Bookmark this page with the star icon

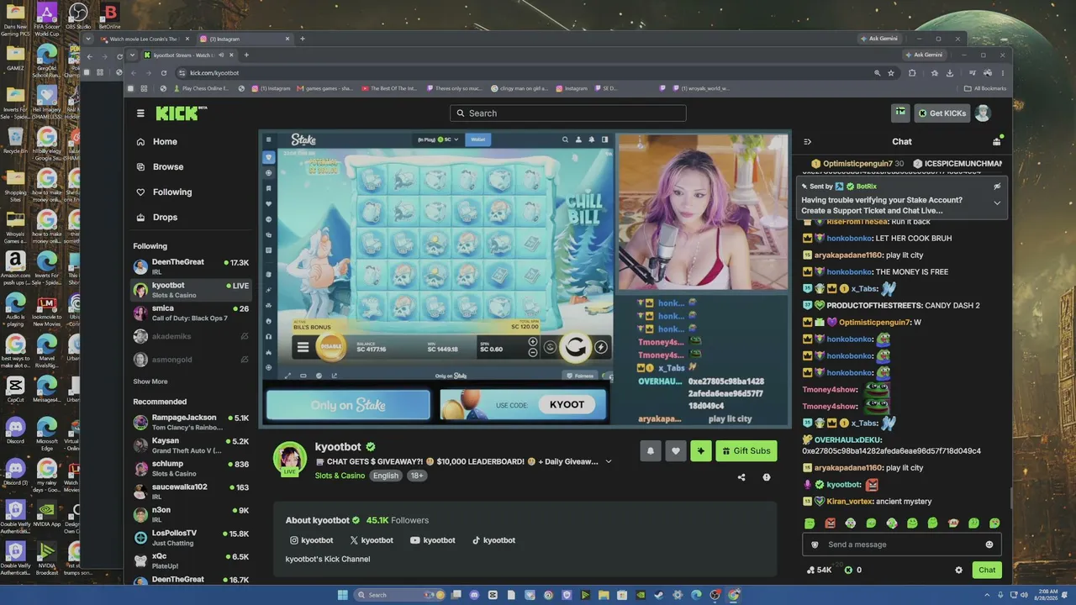click(x=891, y=73)
